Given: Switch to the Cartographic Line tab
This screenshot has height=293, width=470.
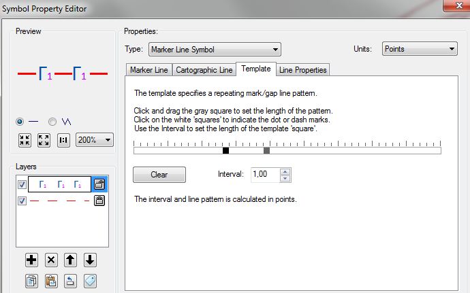Looking at the screenshot, I should [204, 70].
